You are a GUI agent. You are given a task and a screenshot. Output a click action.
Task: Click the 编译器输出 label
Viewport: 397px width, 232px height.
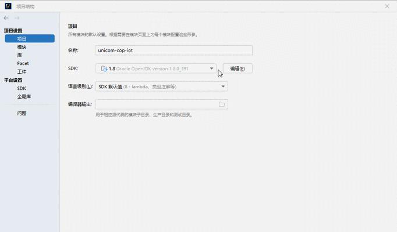(x=80, y=104)
